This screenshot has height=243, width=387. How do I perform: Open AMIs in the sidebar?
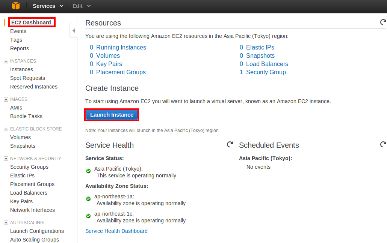pyautogui.click(x=16, y=108)
